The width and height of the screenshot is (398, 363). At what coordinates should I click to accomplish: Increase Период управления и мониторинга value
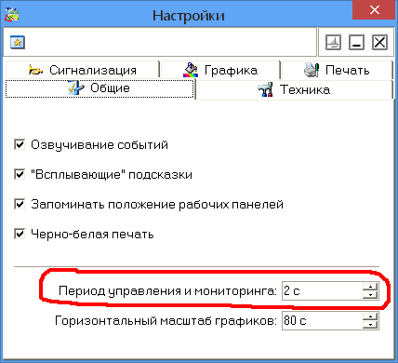point(370,287)
